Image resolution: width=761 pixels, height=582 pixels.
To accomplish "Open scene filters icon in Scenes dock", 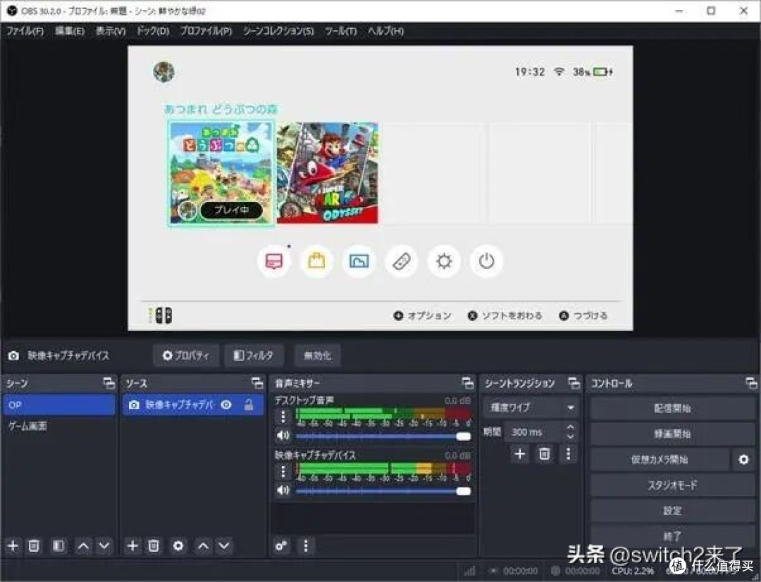I will [x=58, y=546].
